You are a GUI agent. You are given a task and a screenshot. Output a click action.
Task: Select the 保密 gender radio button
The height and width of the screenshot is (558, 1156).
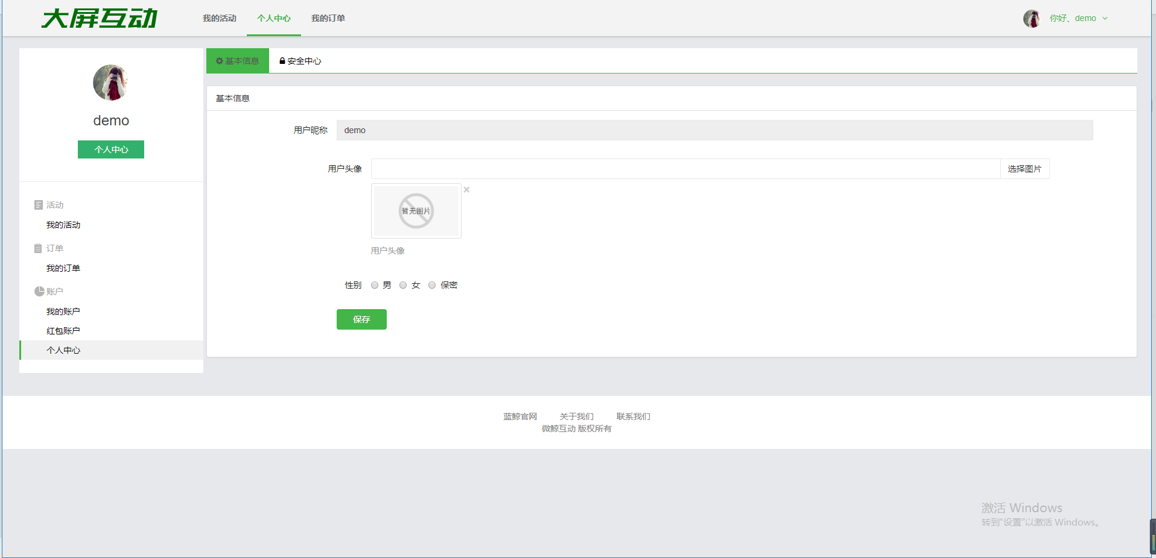(432, 286)
